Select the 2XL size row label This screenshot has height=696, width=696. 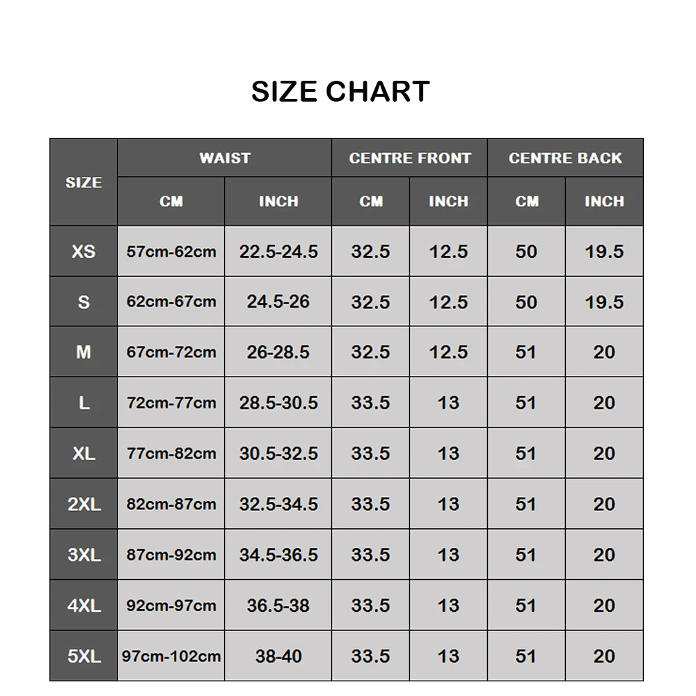point(84,504)
